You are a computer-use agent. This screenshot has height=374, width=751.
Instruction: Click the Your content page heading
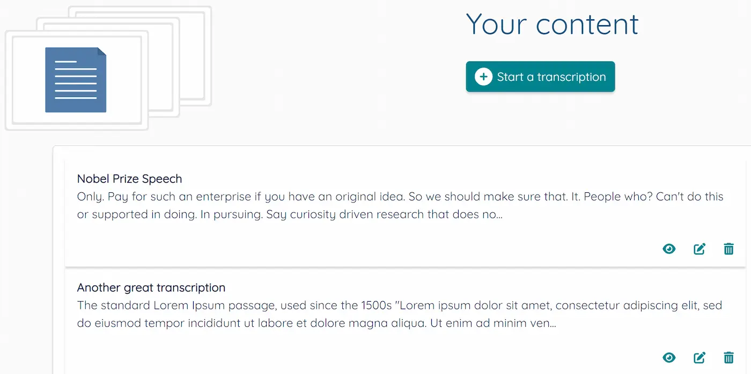pyautogui.click(x=551, y=24)
